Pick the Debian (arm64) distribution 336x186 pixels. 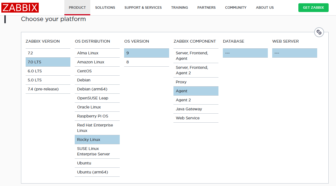97,89
